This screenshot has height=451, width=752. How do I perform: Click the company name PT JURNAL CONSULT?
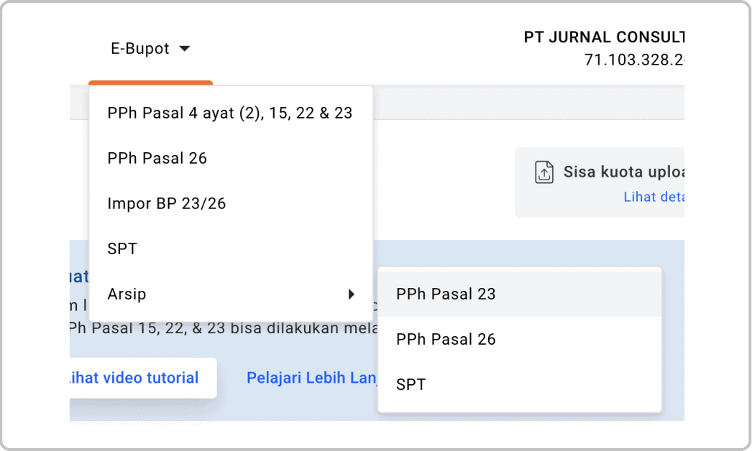pyautogui.click(x=604, y=37)
